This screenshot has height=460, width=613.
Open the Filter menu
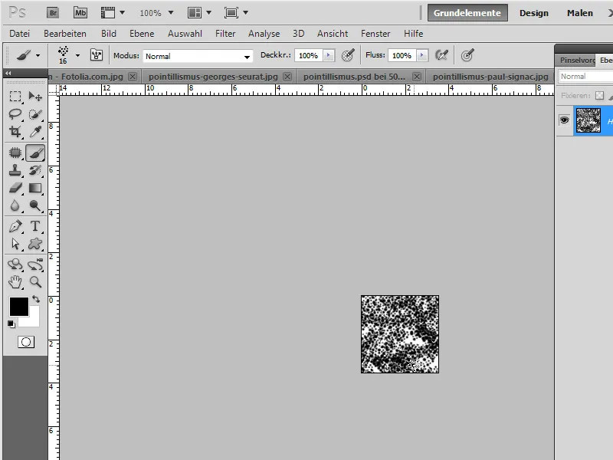(226, 34)
